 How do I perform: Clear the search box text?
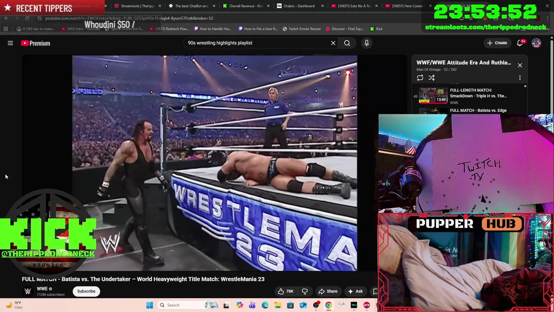click(x=333, y=43)
